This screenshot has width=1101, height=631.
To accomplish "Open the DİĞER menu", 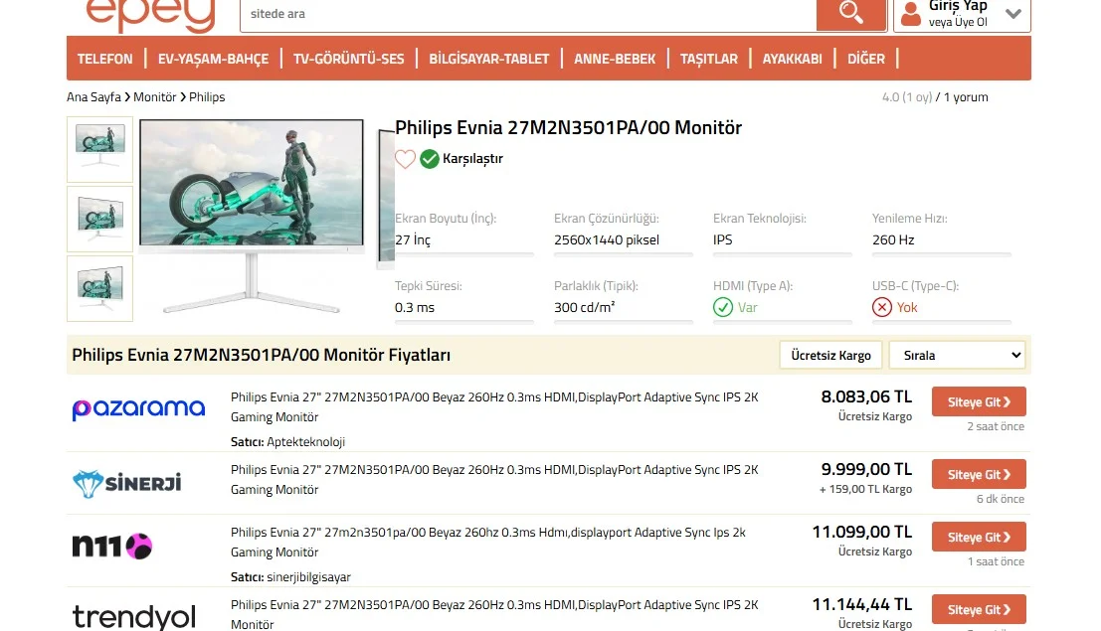I will click(865, 59).
